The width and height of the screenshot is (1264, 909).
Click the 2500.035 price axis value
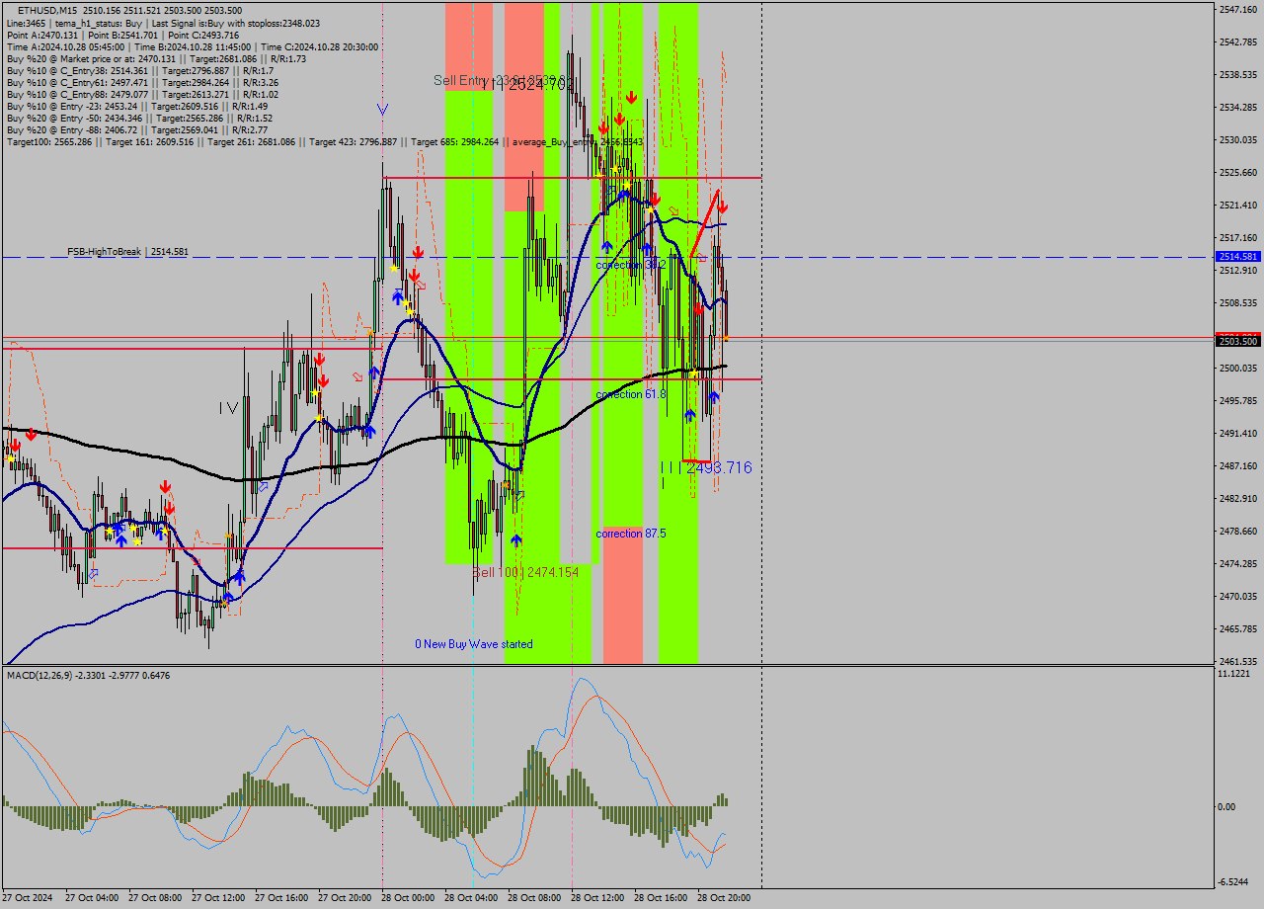click(1237, 368)
